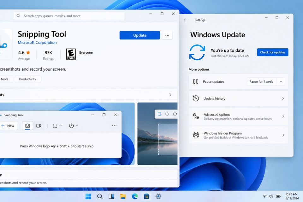Click the Wi-Fi icon in system tray

coord(264,196)
